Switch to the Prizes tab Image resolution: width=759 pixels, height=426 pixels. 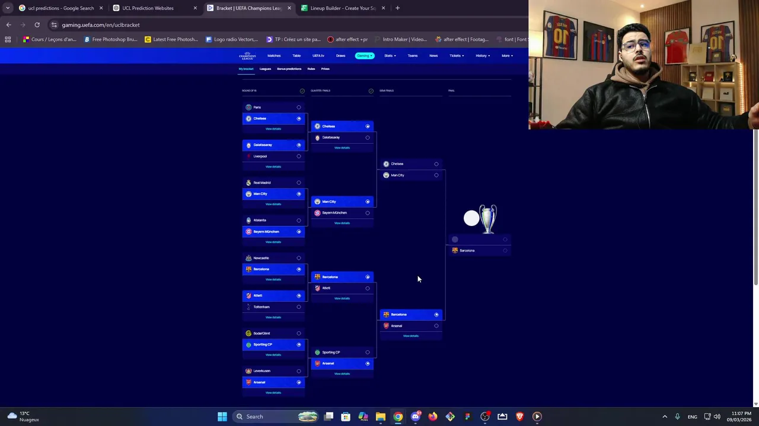325,69
